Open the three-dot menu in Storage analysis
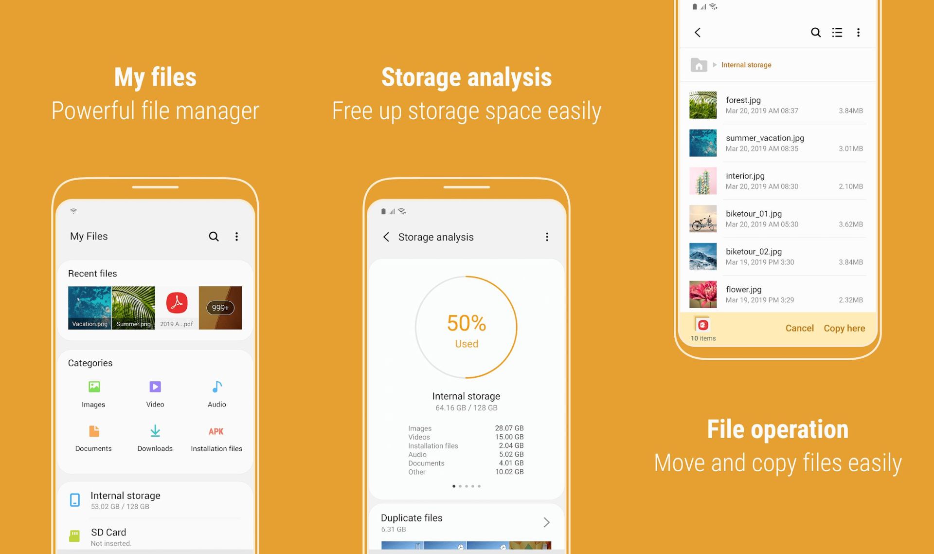Image resolution: width=934 pixels, height=554 pixels. click(547, 237)
